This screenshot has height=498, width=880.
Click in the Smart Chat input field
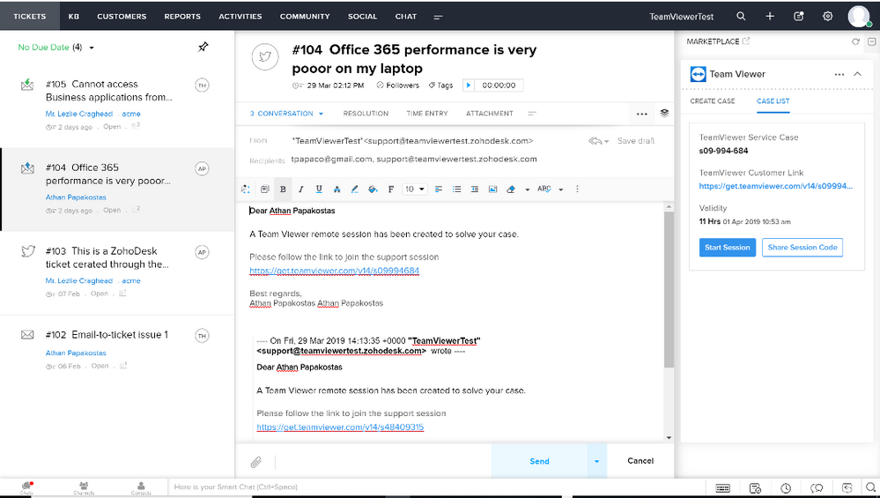point(437,487)
